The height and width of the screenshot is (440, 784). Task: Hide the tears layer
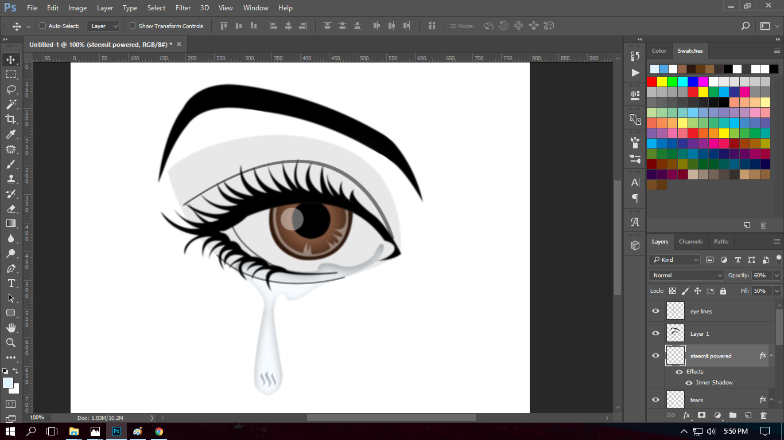(x=655, y=400)
